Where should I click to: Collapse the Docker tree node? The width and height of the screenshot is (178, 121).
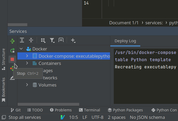pyautogui.click(x=21, y=49)
